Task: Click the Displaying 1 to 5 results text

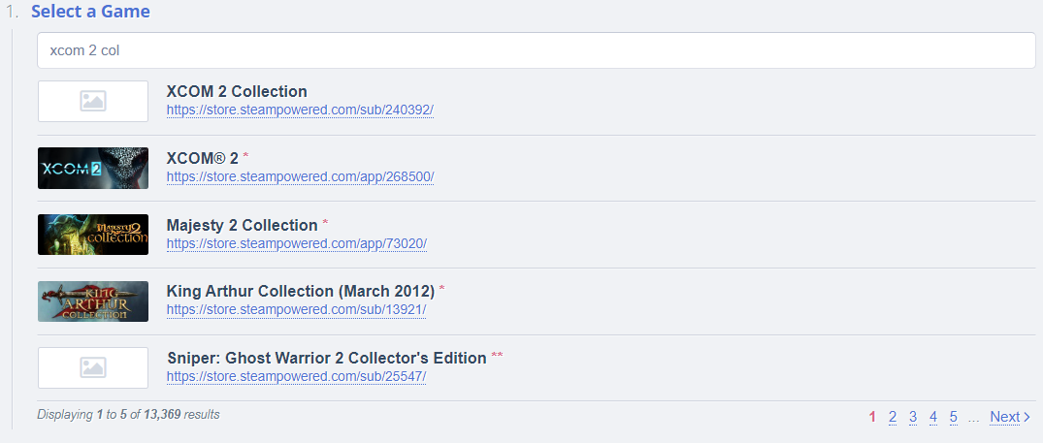Action: click(128, 415)
